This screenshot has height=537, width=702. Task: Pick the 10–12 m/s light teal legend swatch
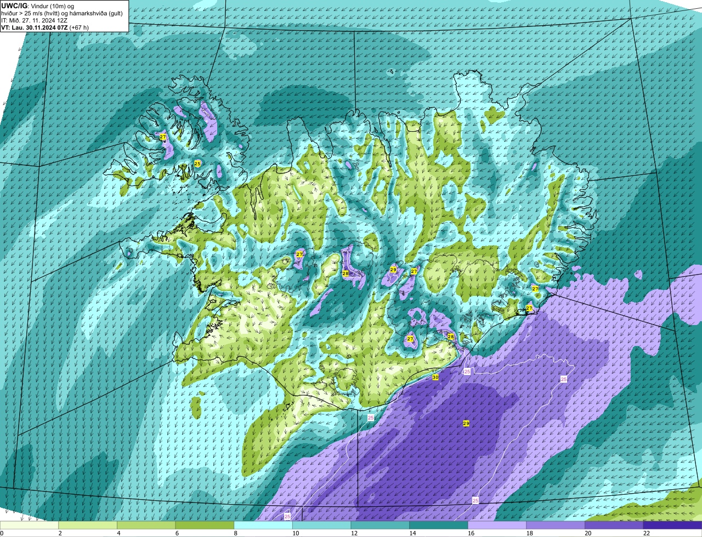(322, 525)
